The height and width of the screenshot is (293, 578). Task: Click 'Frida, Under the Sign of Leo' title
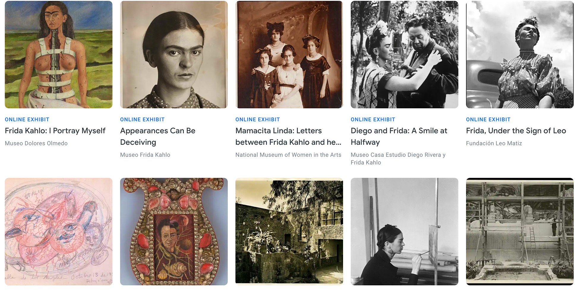(x=516, y=131)
